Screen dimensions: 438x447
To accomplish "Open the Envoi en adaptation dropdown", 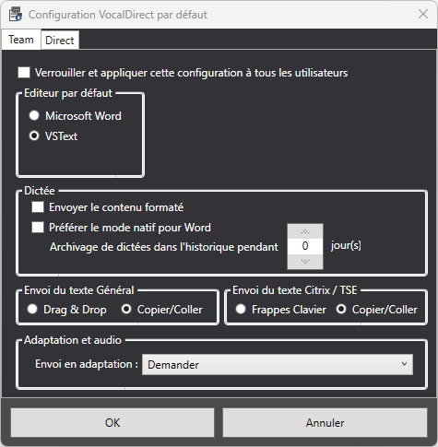I will click(278, 365).
